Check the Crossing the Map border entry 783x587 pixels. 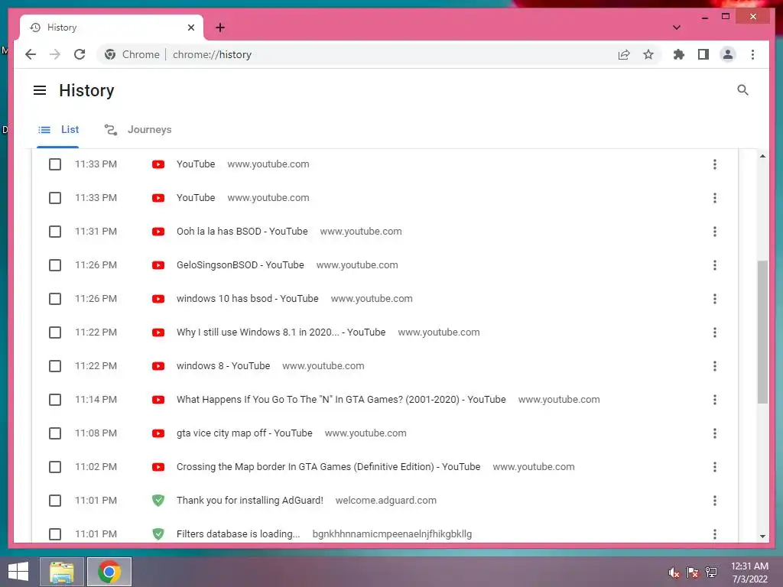click(x=55, y=467)
